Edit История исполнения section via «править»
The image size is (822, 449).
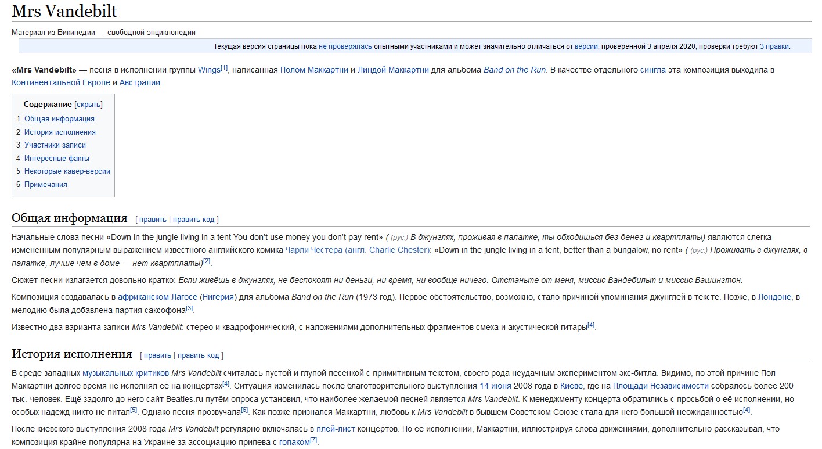coord(157,355)
